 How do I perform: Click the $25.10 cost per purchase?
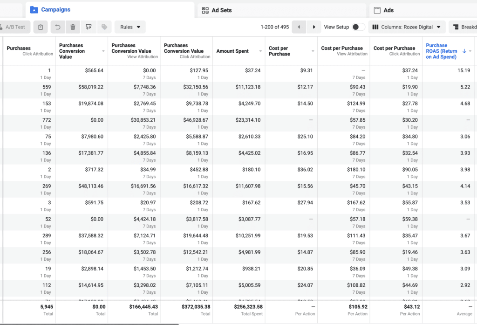click(305, 137)
